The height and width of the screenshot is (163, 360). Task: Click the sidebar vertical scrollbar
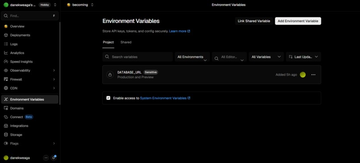[60, 63]
